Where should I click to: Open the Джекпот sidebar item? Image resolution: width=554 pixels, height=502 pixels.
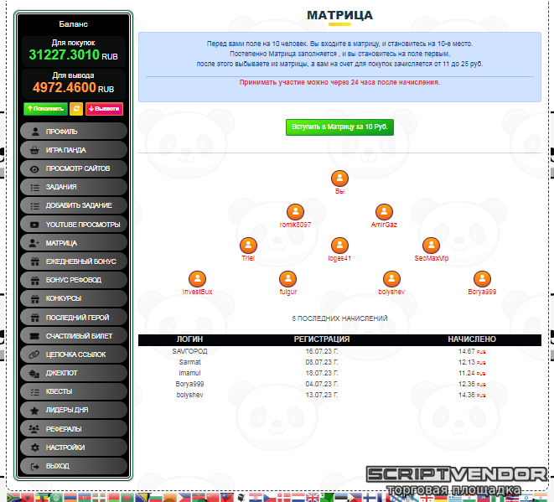tap(73, 373)
